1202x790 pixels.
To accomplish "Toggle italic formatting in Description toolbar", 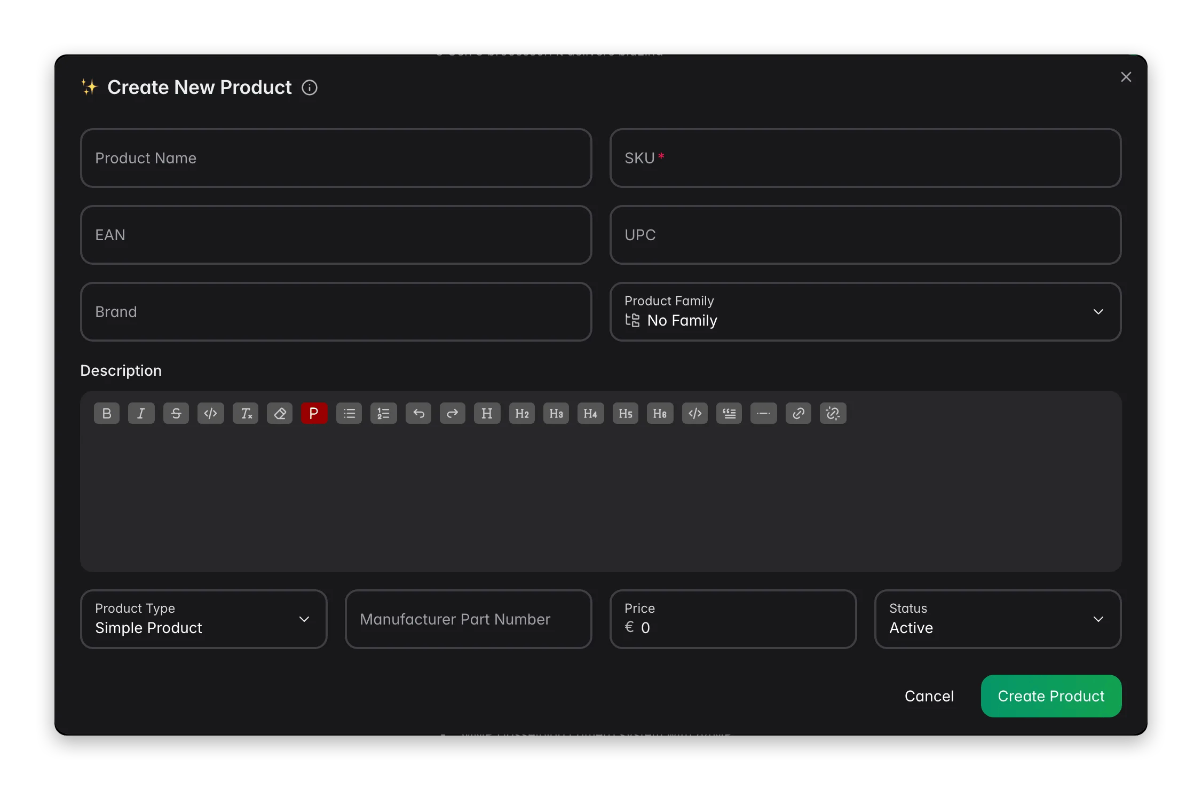I will tap(141, 413).
